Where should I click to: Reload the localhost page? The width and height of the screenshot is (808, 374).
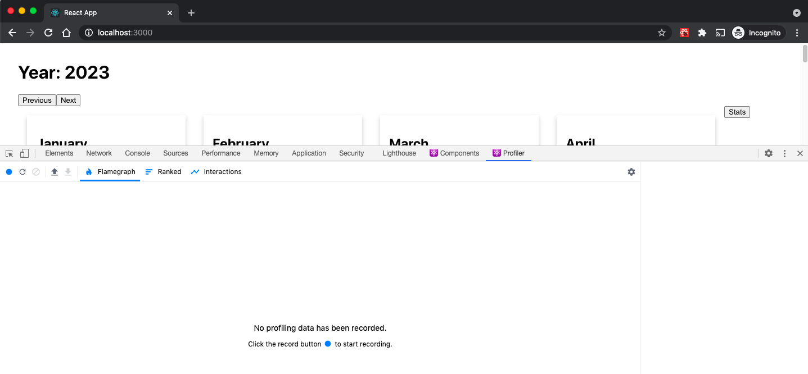48,33
